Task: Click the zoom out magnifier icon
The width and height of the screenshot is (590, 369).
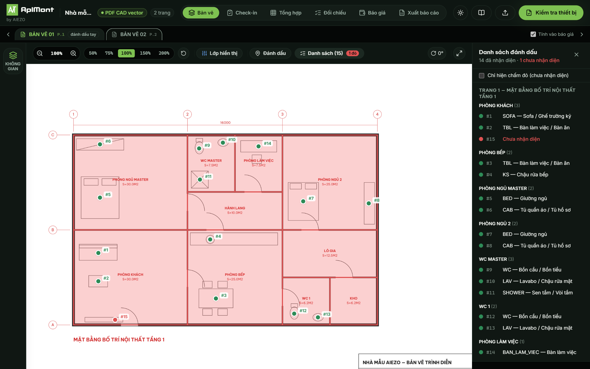Action: (x=40, y=53)
